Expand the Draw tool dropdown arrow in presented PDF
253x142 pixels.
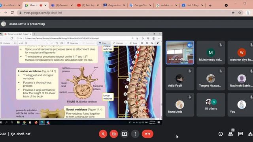109,43
